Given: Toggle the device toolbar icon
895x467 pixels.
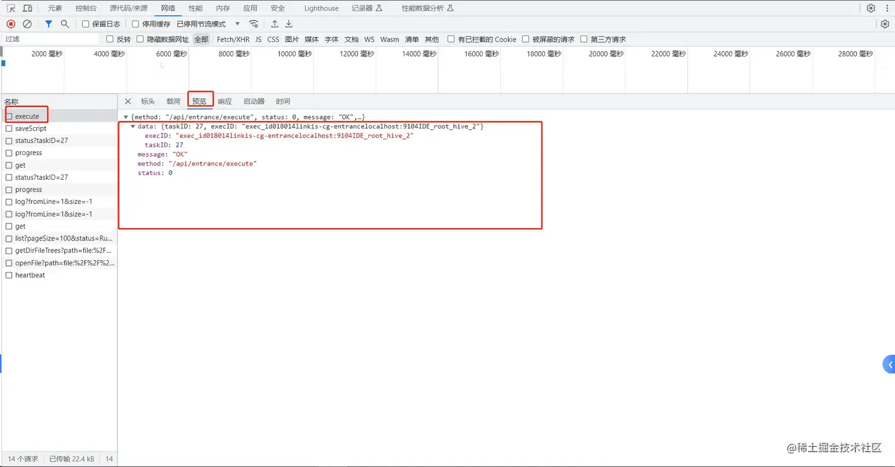Looking at the screenshot, I should coord(27,8).
